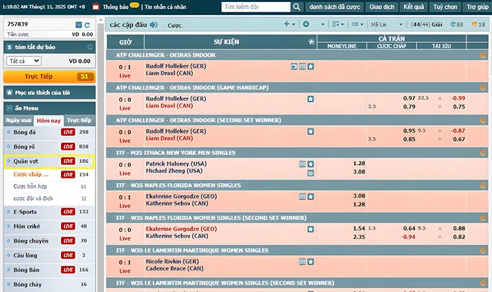Image resolution: width=492 pixels, height=292 pixels.
Task: Select Cược chấp submenu under Quần vợt
Action: pyautogui.click(x=31, y=175)
